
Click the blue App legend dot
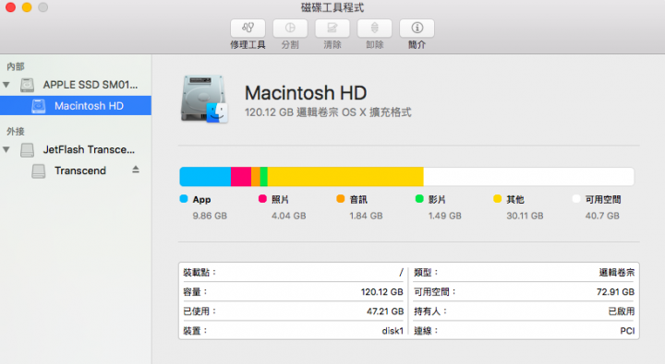184,199
